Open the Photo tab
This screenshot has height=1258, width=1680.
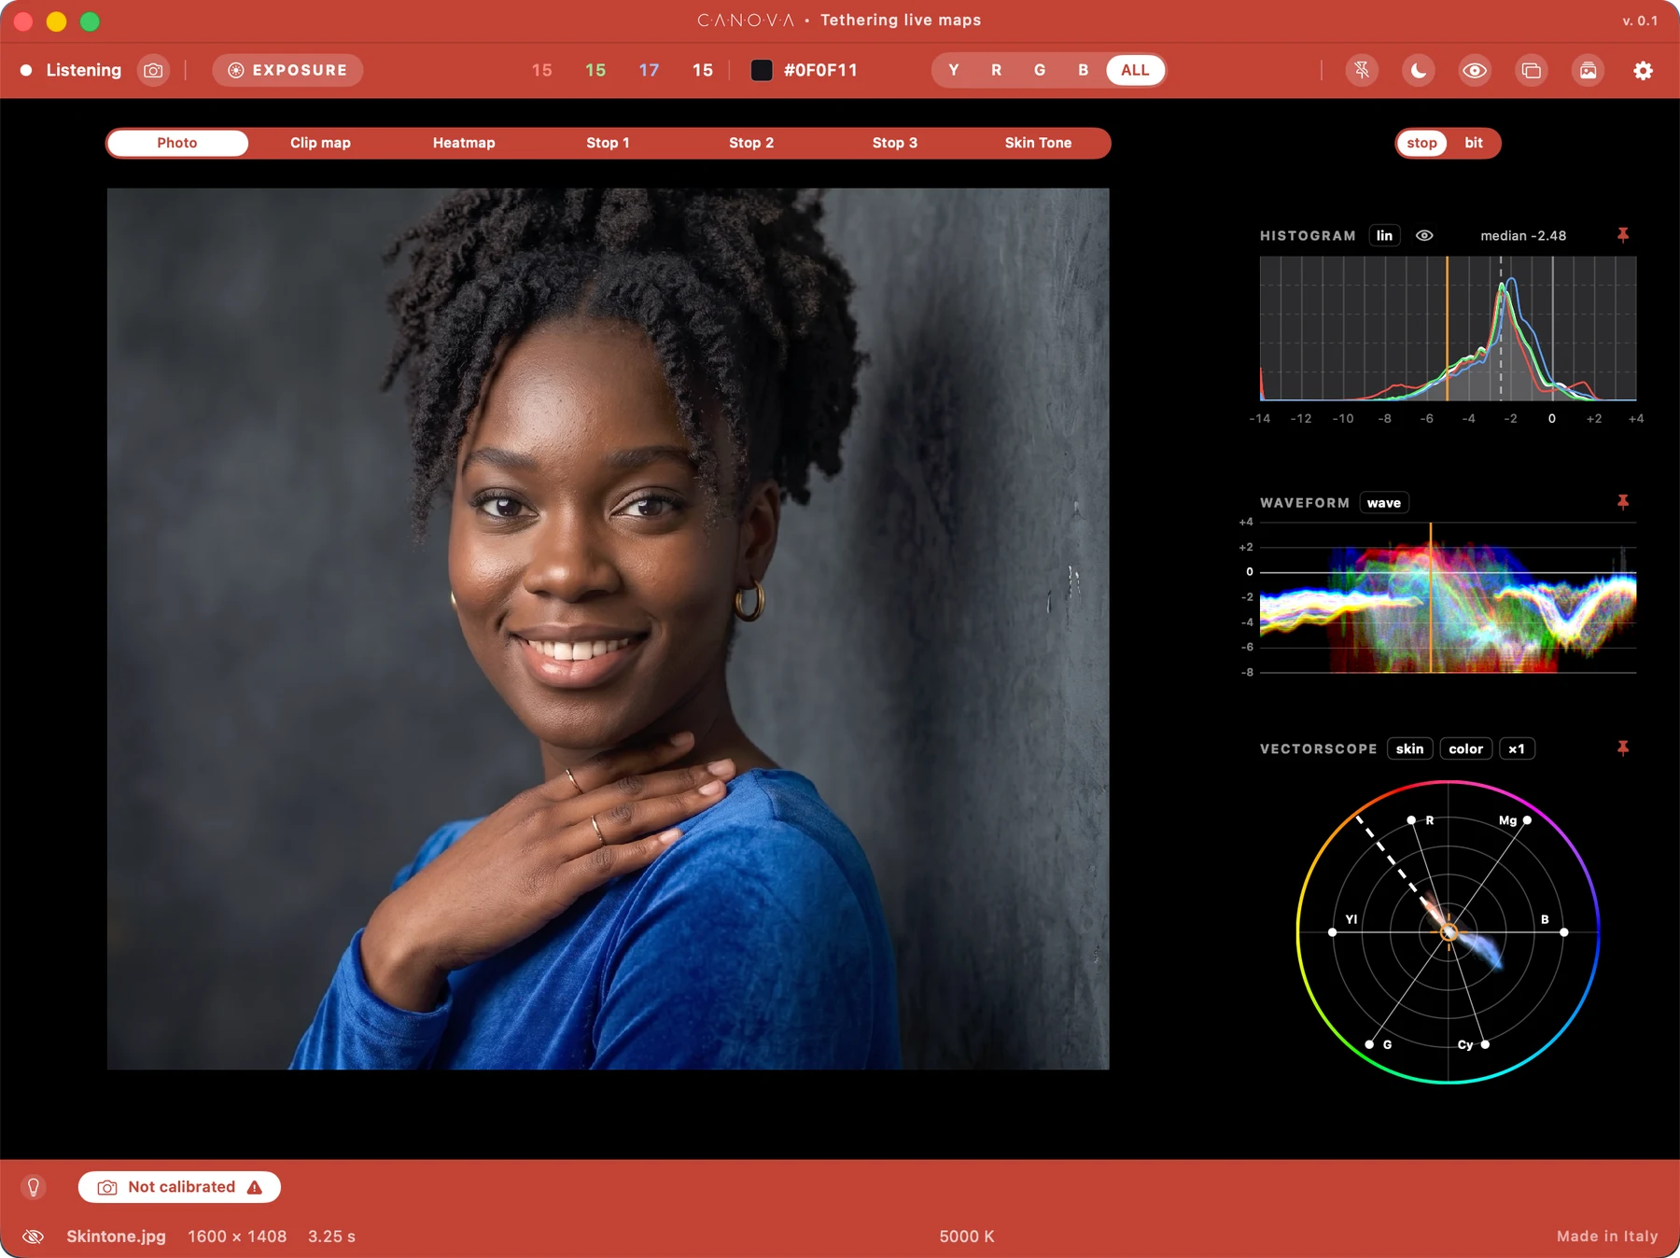(177, 143)
